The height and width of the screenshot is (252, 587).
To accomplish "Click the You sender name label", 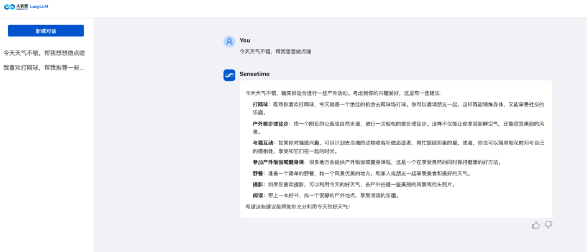I will click(245, 40).
